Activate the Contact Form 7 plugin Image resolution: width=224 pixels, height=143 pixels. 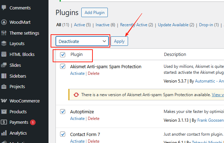77,141
